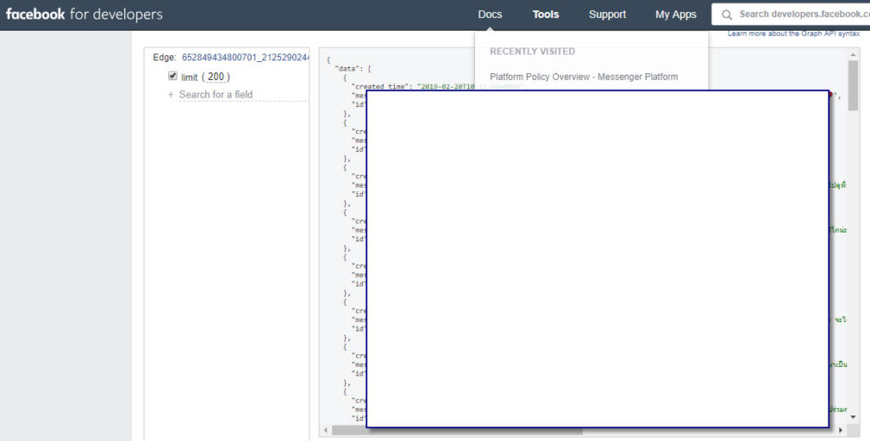Click the facebook for developers logo
This screenshot has height=441, width=870.
[x=84, y=14]
